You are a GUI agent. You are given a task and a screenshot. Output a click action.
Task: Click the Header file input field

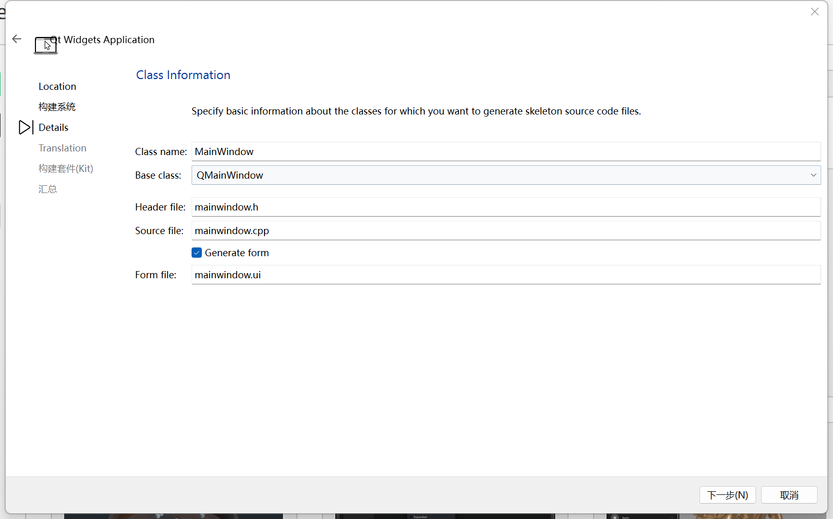pos(506,207)
